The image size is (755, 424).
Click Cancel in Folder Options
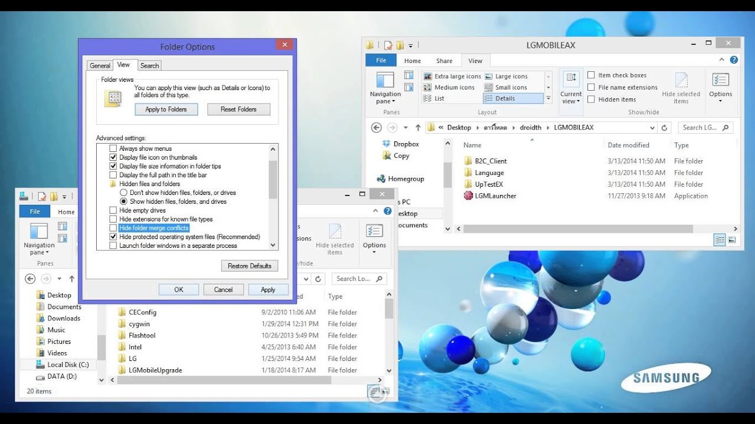tap(224, 290)
